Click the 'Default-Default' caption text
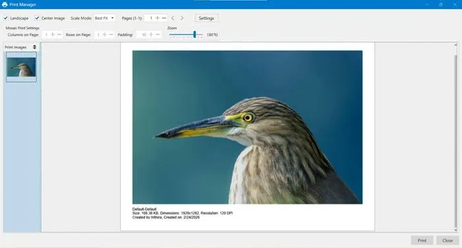This screenshot has height=248, width=462. click(145, 209)
